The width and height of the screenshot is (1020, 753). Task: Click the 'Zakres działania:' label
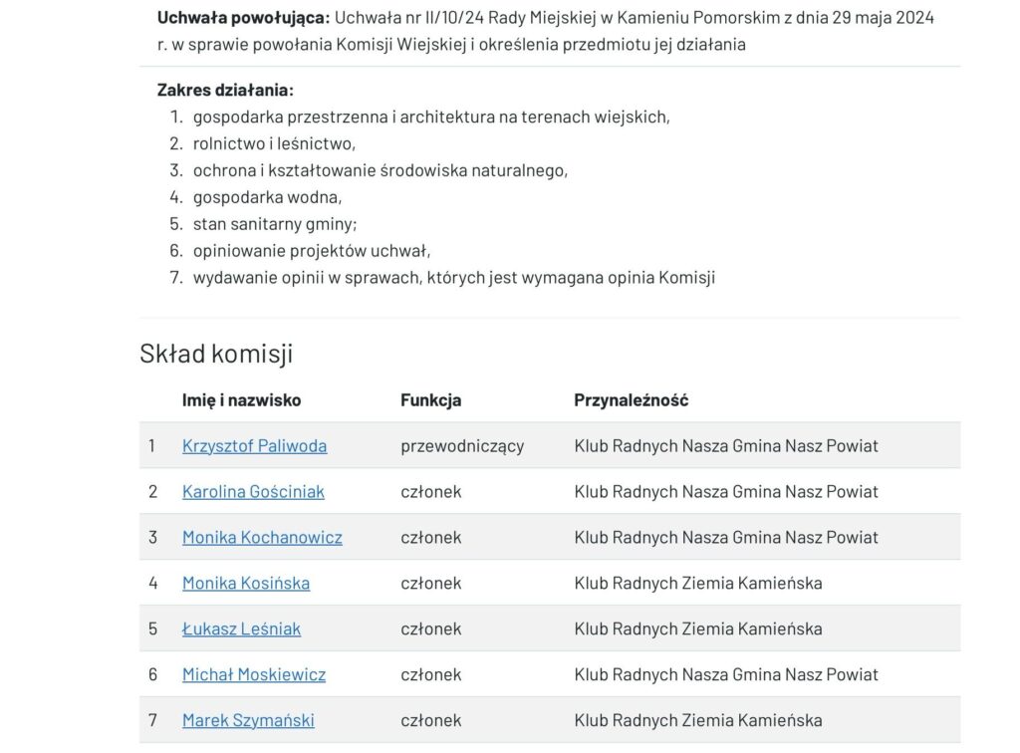click(x=225, y=90)
